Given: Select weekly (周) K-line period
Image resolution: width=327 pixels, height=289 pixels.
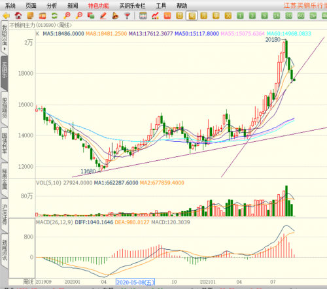Looking at the screenshot, I should click(x=192, y=16).
